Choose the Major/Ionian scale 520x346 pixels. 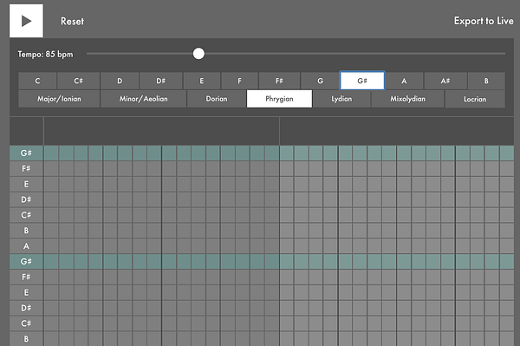click(59, 99)
